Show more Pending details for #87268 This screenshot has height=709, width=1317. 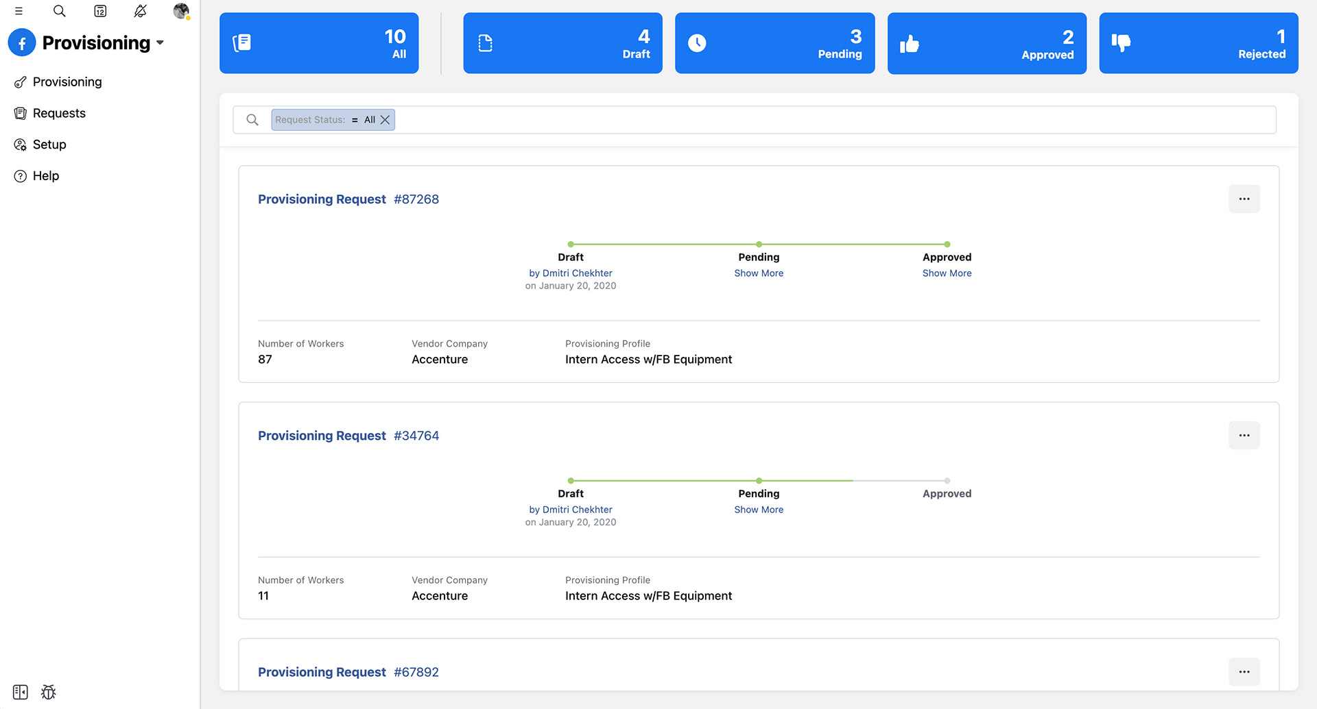tap(759, 273)
